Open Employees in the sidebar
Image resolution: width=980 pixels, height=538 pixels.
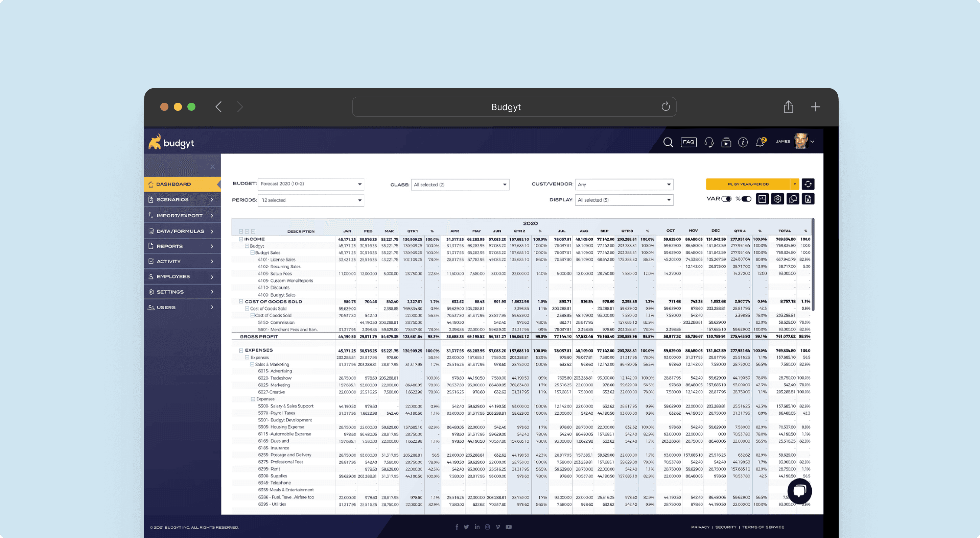pyautogui.click(x=182, y=277)
